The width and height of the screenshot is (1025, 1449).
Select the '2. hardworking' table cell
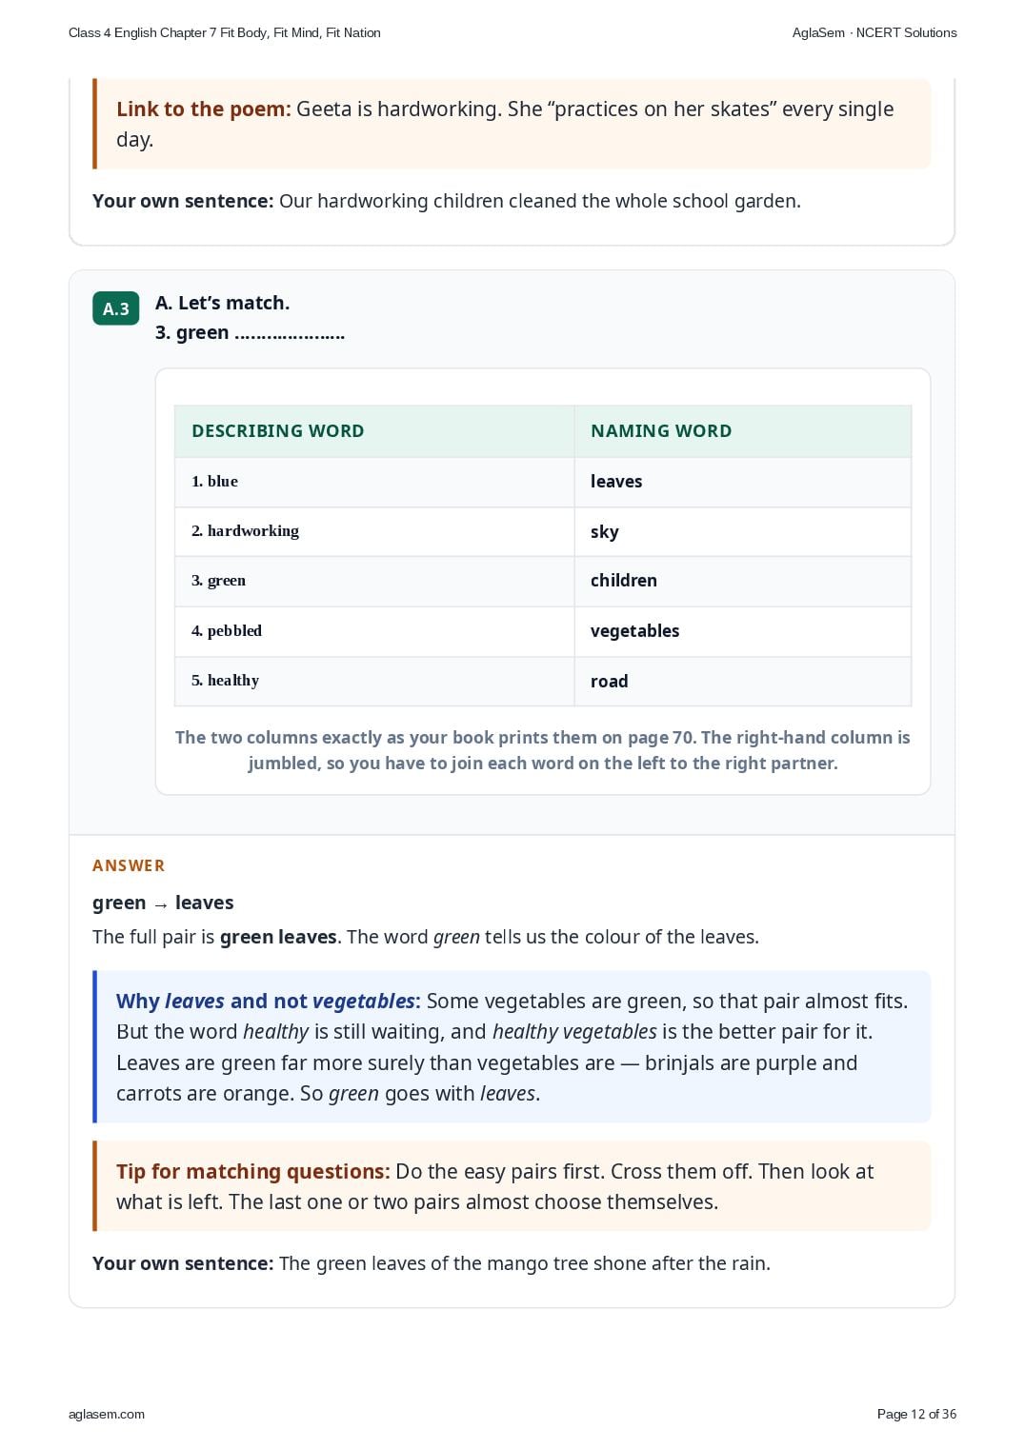click(x=374, y=531)
